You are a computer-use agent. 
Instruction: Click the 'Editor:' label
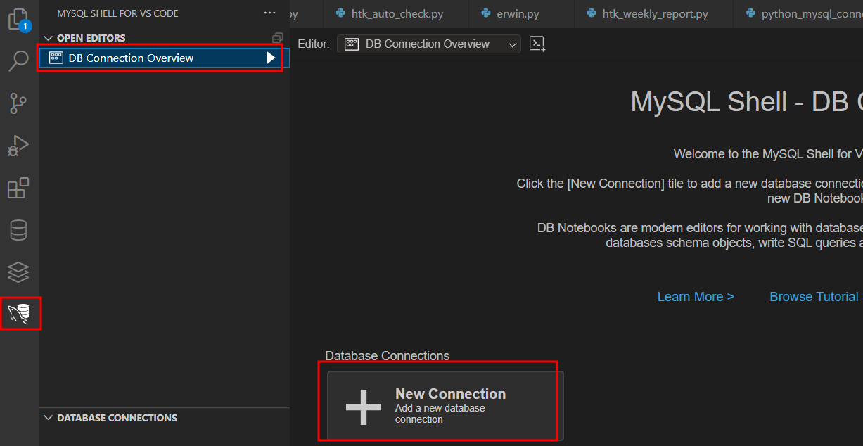coord(314,44)
